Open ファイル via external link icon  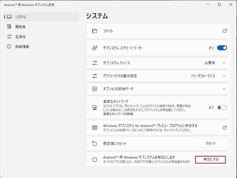pos(225,31)
